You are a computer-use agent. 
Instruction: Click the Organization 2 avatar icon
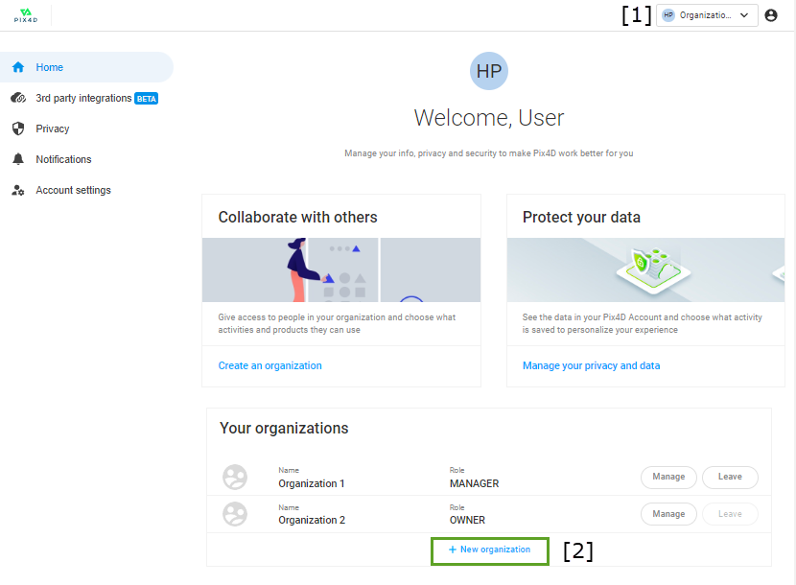tap(235, 513)
